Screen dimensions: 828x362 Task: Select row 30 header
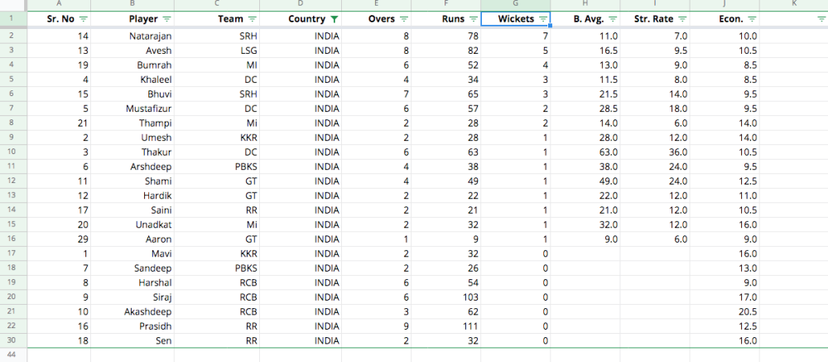pos(13,340)
